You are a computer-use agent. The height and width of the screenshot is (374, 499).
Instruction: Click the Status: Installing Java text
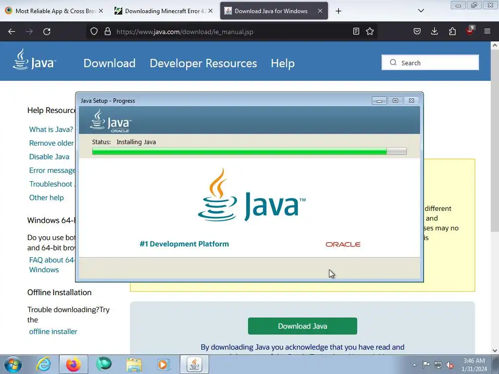(x=124, y=142)
